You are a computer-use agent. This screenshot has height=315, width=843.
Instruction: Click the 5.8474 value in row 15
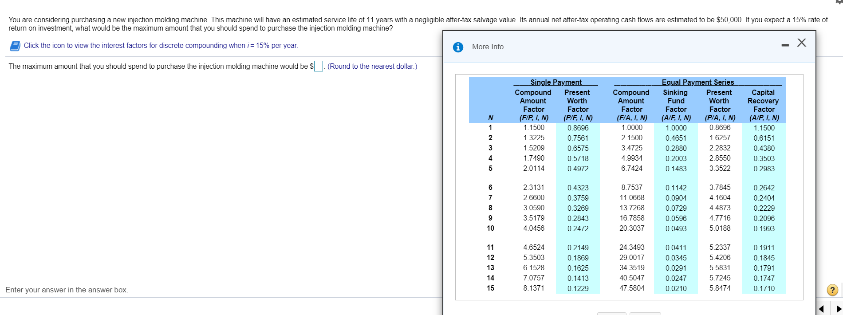(x=720, y=288)
